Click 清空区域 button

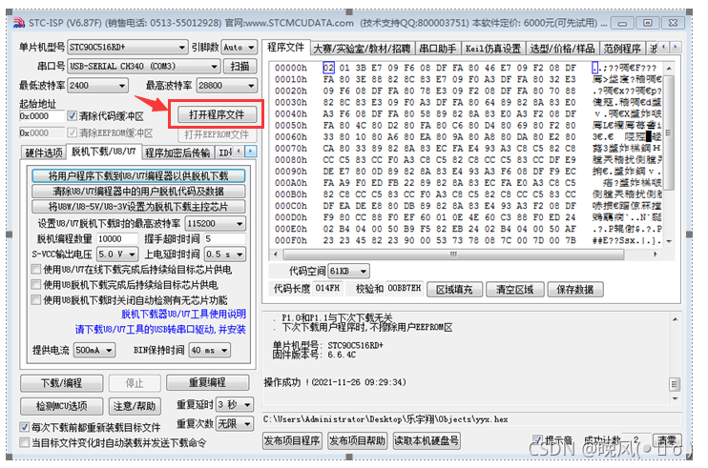pos(514,290)
